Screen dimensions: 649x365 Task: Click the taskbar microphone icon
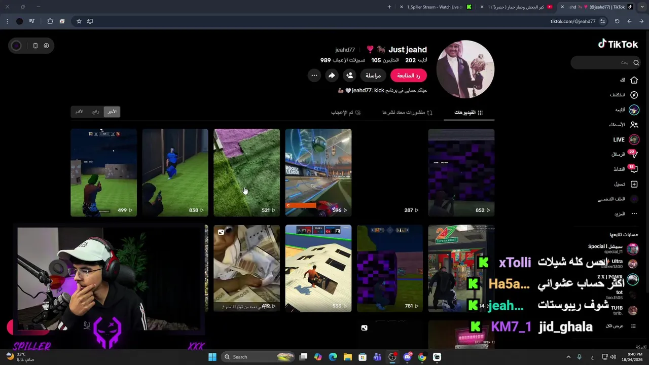(579, 357)
